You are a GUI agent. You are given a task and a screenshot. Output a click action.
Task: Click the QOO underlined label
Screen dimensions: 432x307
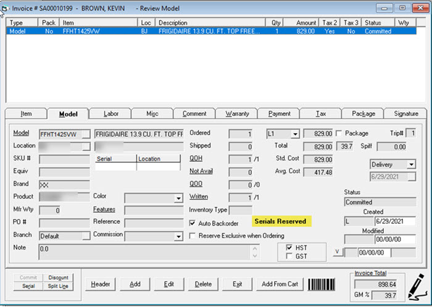(196, 184)
